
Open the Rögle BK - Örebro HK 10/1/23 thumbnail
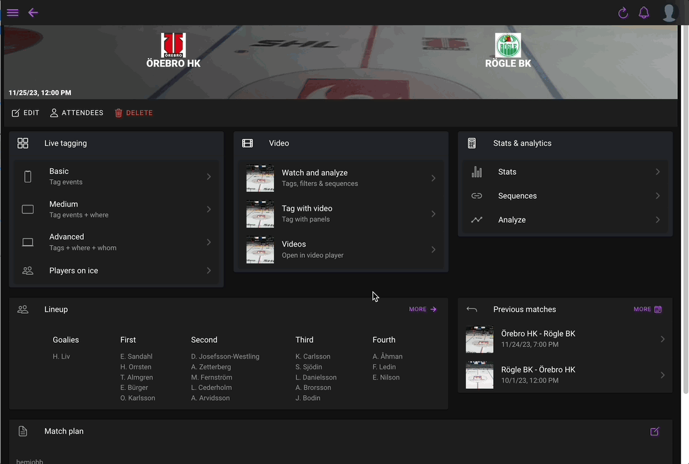(x=479, y=375)
